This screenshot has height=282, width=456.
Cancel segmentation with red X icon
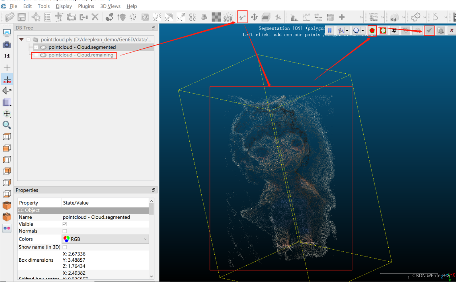[452, 31]
